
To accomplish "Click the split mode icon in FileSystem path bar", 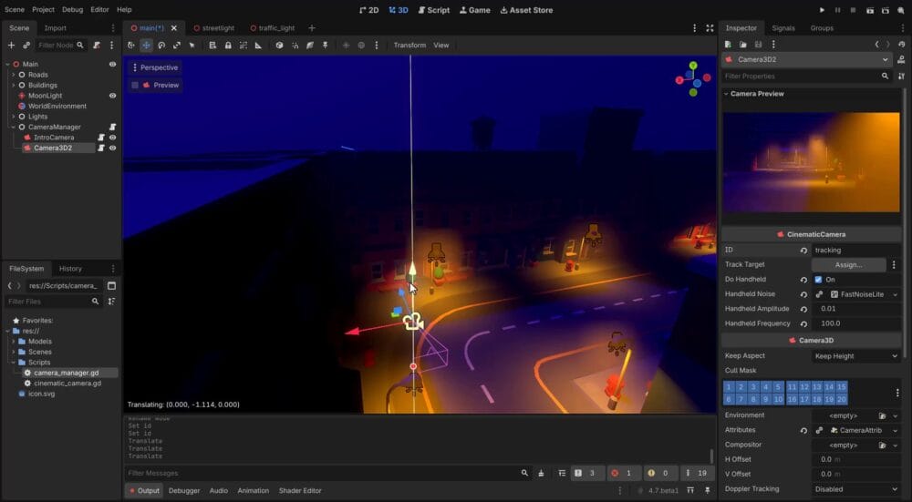I will (x=111, y=286).
